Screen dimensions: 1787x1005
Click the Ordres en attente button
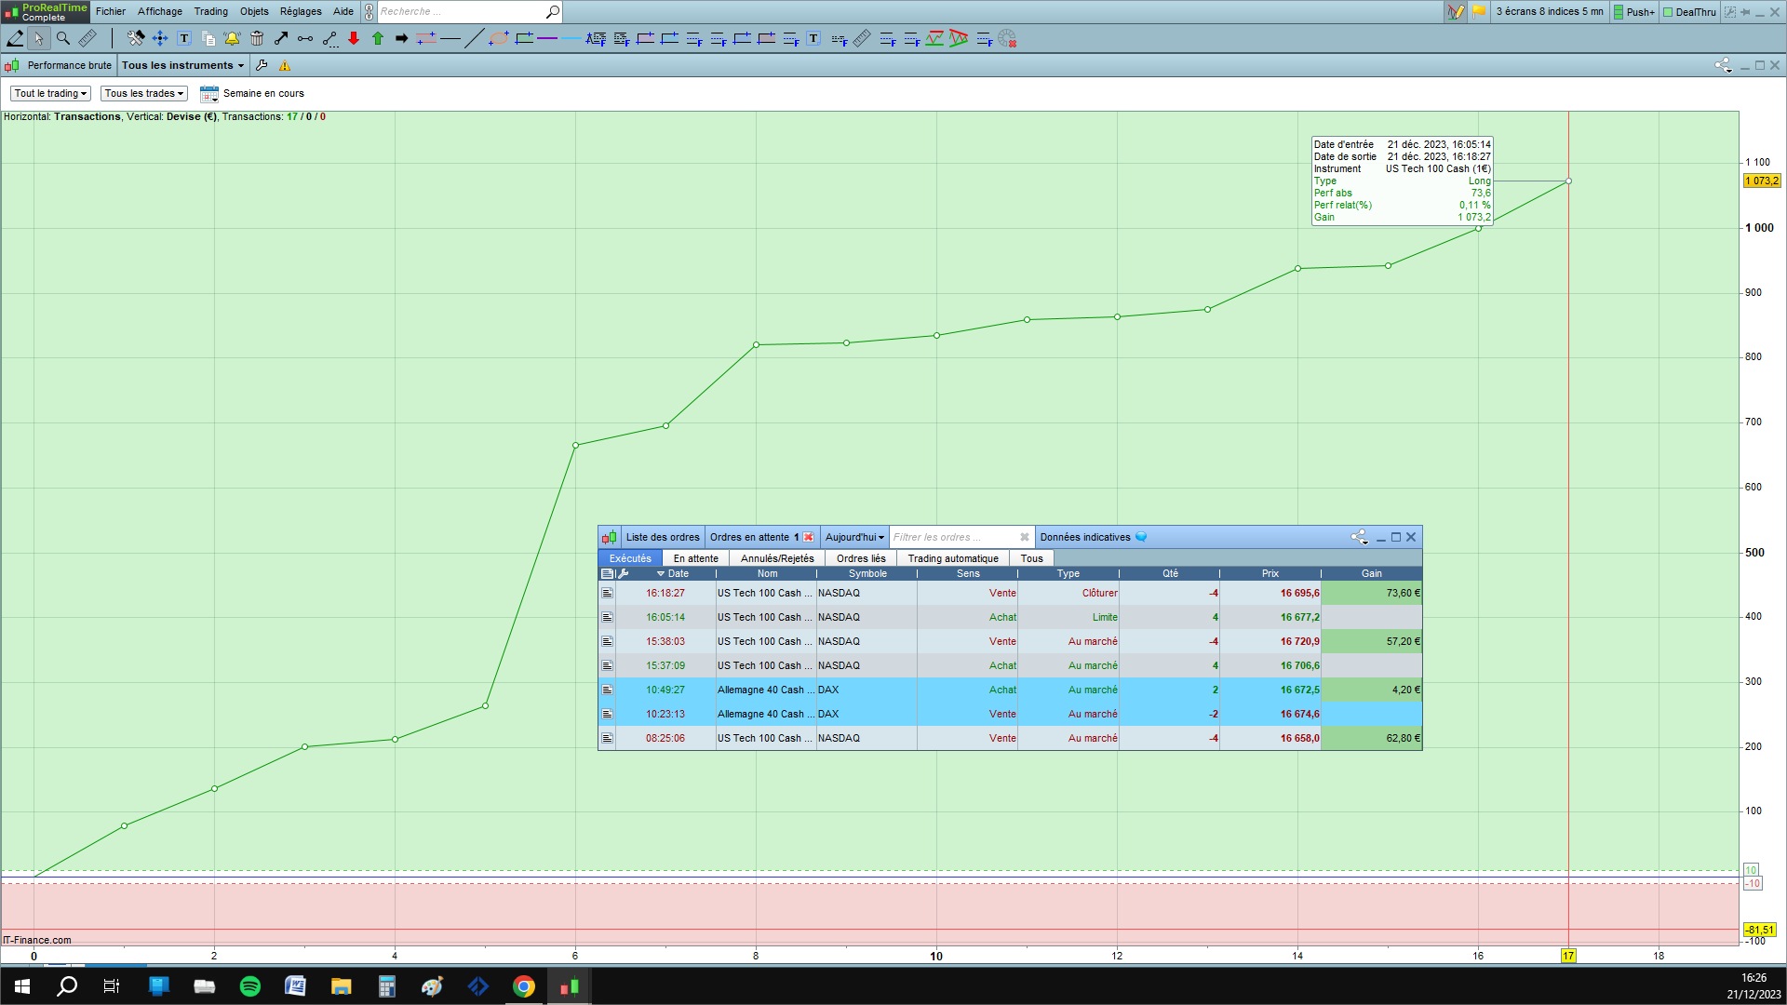pos(749,537)
